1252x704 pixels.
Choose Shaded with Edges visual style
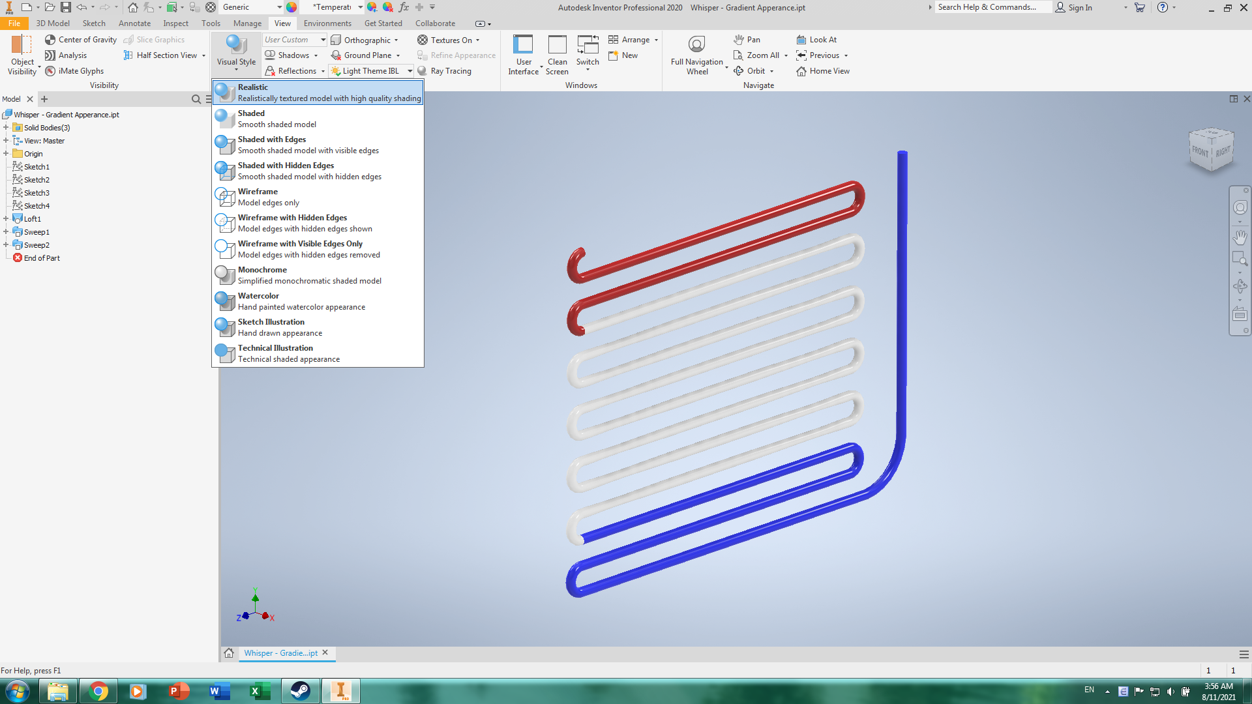[318, 145]
